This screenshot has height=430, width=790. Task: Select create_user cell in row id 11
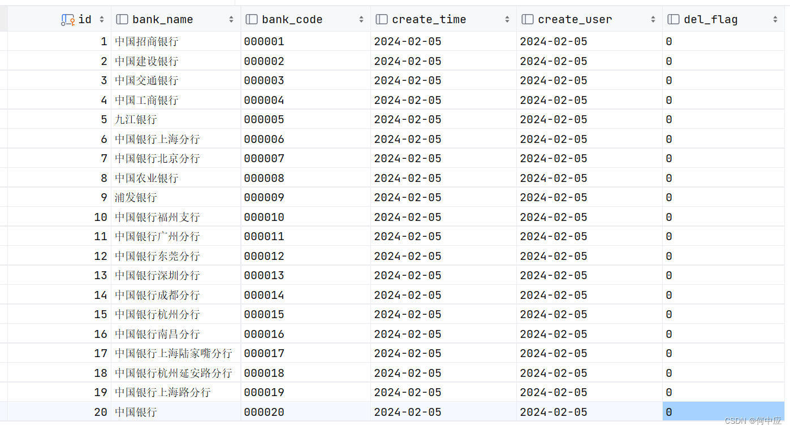[x=590, y=236]
